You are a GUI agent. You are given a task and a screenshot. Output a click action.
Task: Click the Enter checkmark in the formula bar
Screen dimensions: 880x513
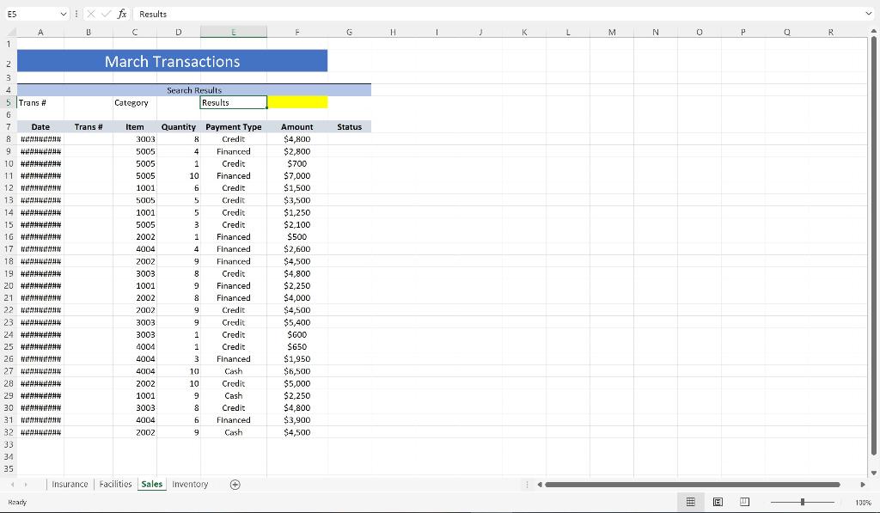tap(107, 14)
